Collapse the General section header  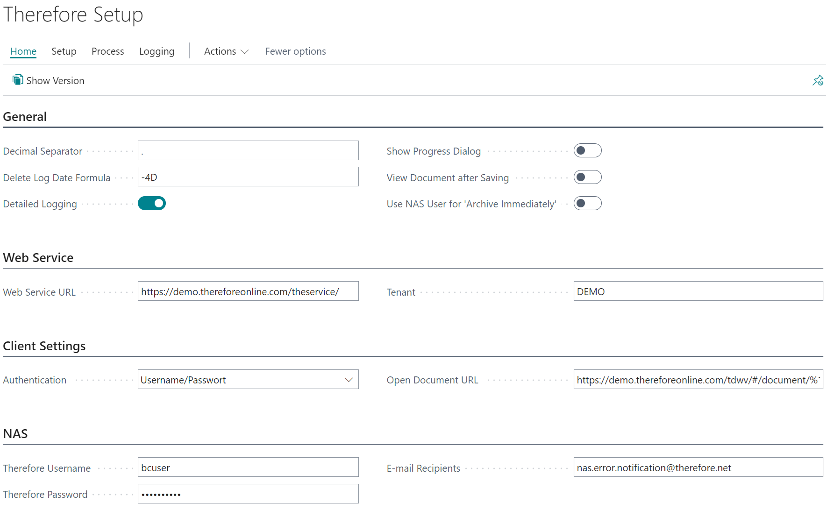pos(25,117)
